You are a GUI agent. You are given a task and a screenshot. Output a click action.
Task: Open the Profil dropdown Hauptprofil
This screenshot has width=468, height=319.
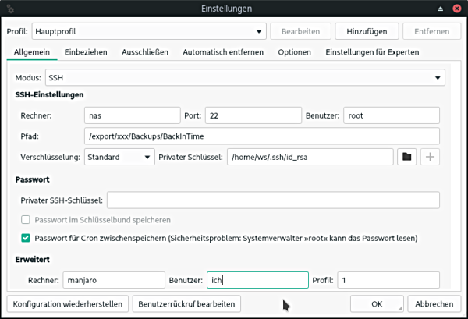point(148,32)
